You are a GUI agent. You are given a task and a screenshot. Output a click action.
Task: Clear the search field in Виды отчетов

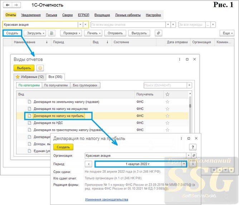pos(189,85)
